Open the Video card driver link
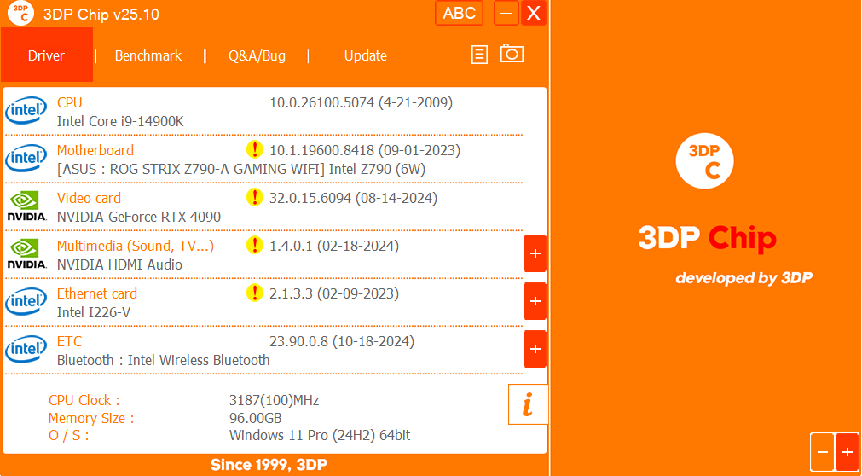Screen dimensions: 862x476 coord(89,198)
